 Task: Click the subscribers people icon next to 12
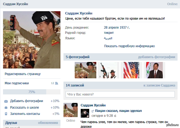(57, 83)
